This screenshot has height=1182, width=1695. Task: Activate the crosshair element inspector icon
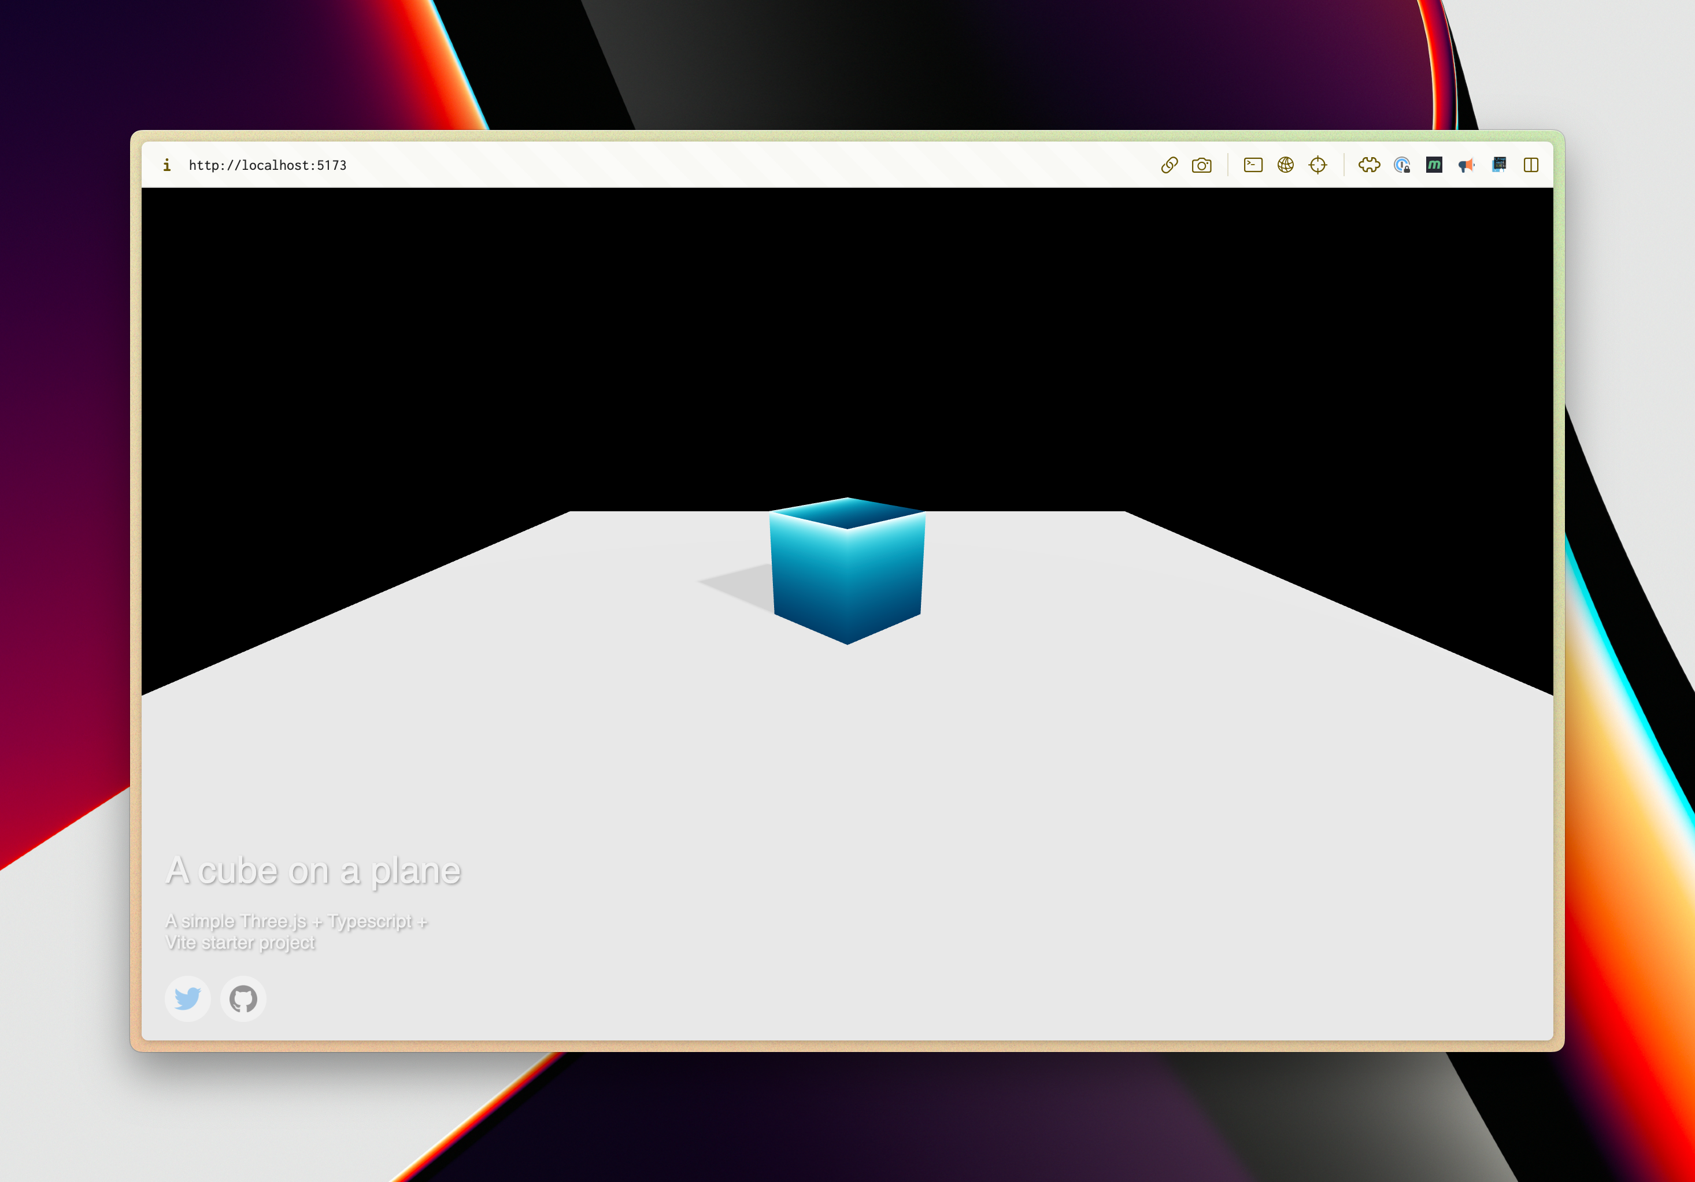[x=1317, y=165]
